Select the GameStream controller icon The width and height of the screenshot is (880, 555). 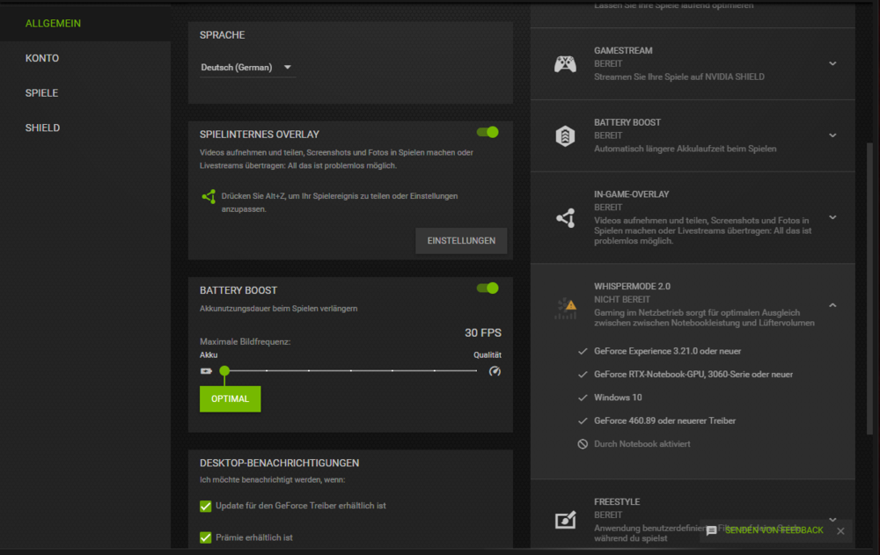click(x=566, y=62)
